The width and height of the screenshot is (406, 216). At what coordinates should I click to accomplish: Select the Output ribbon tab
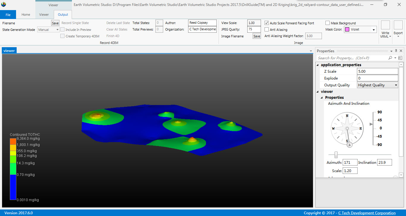pos(63,15)
